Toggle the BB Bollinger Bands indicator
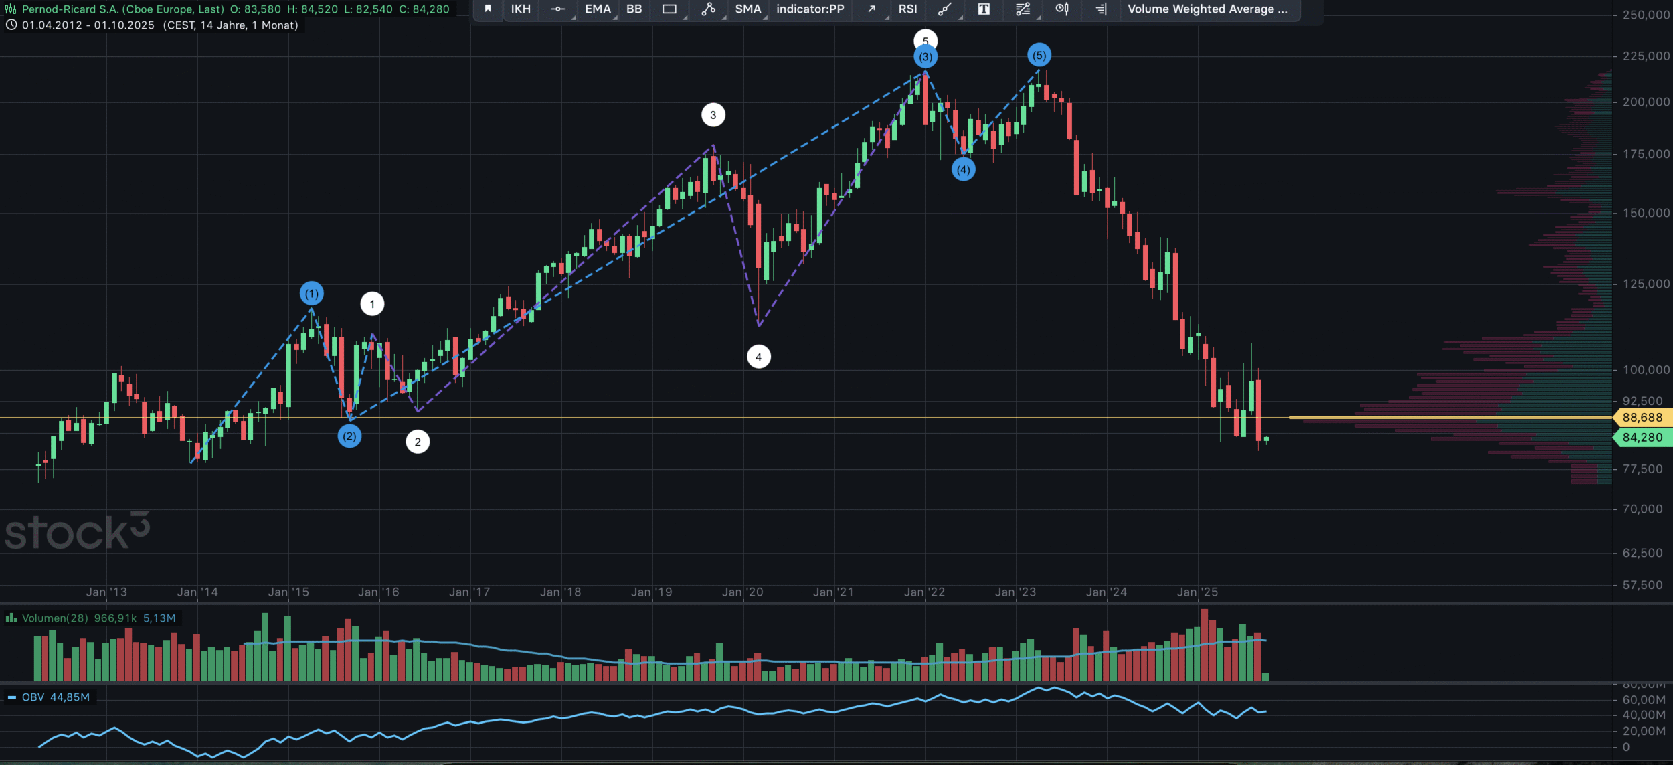The height and width of the screenshot is (765, 1673). click(x=634, y=9)
